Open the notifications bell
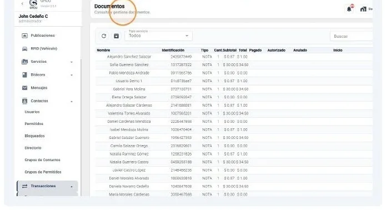The height and width of the screenshot is (210, 386). (349, 9)
